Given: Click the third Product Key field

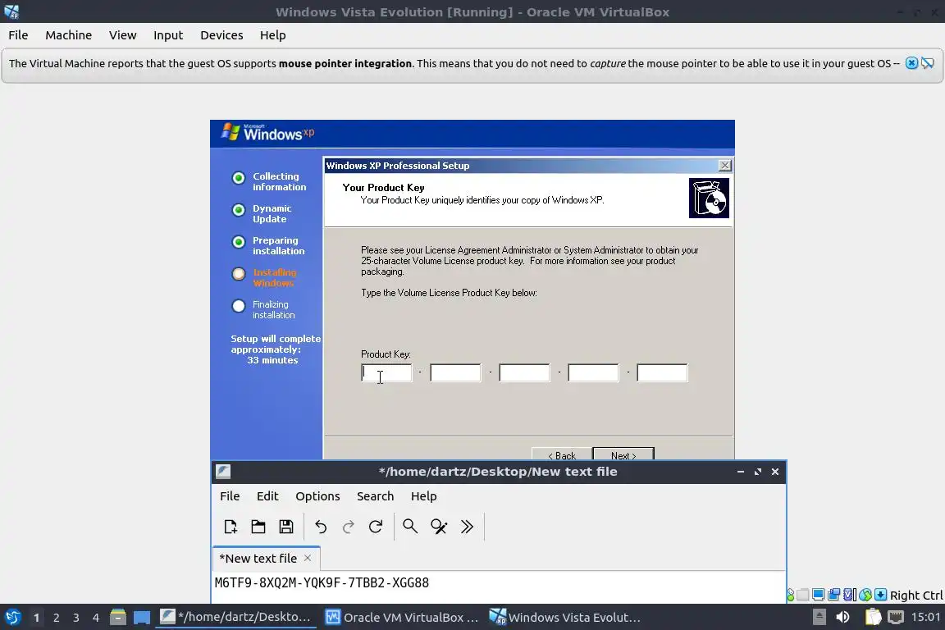Looking at the screenshot, I should click(524, 372).
